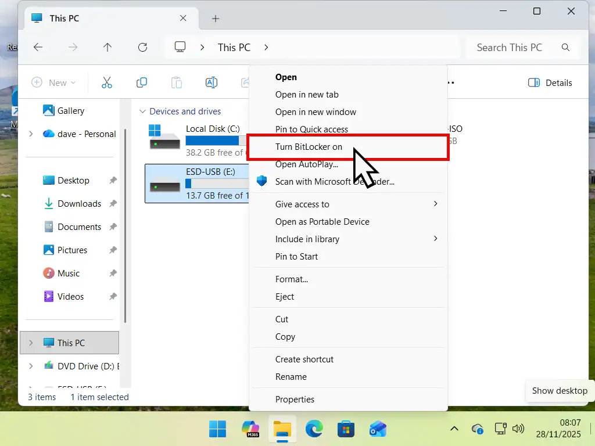This screenshot has height=446, width=595.
Task: Open the Details pane
Action: point(550,82)
